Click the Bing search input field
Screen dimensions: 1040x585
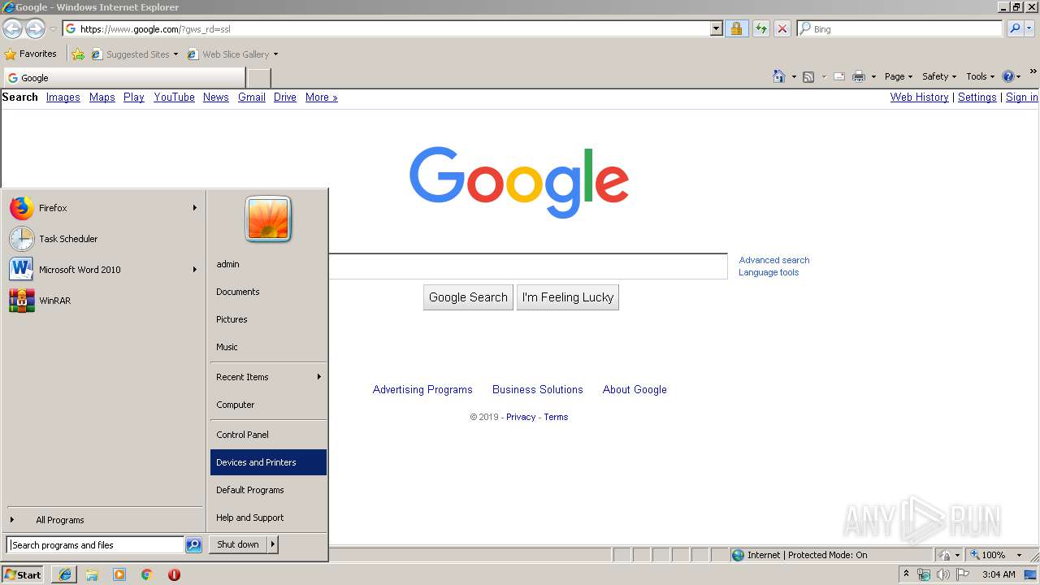[x=900, y=28]
